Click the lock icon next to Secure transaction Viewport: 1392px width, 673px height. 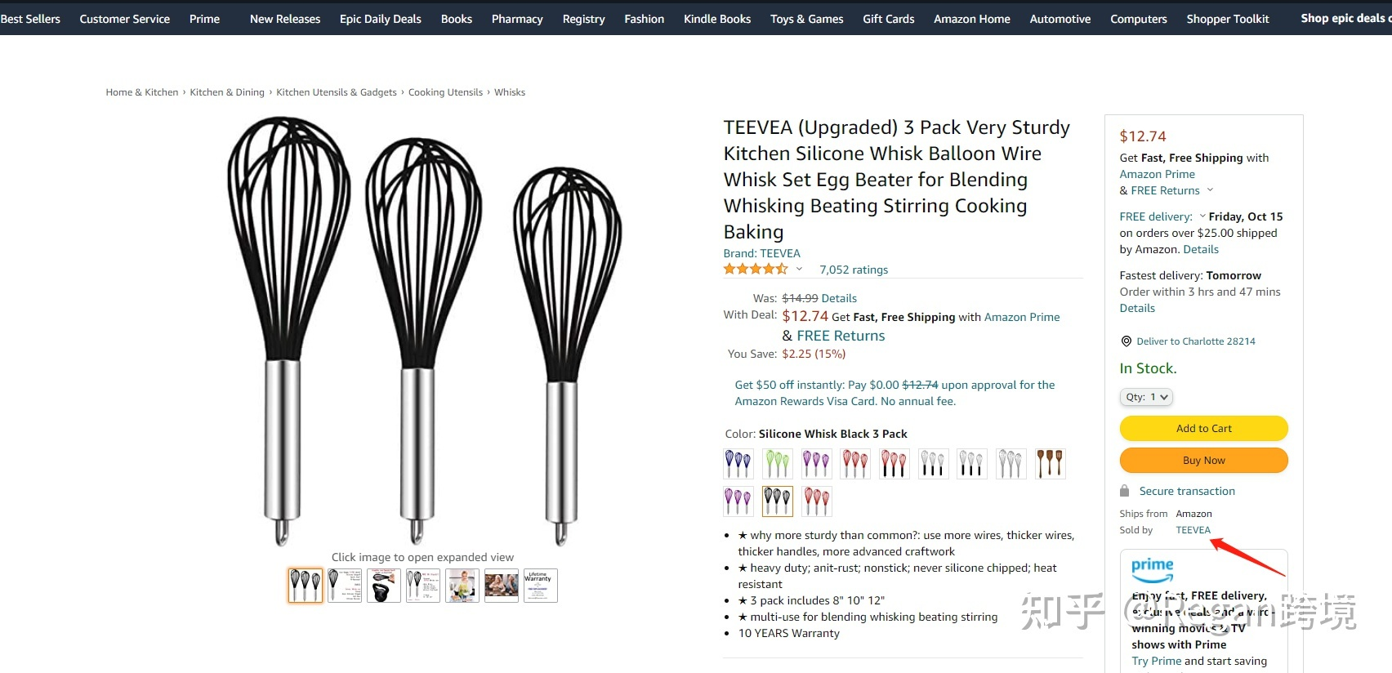point(1124,491)
